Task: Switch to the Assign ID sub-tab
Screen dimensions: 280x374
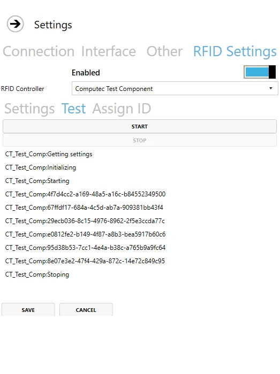Action: pyautogui.click(x=122, y=109)
